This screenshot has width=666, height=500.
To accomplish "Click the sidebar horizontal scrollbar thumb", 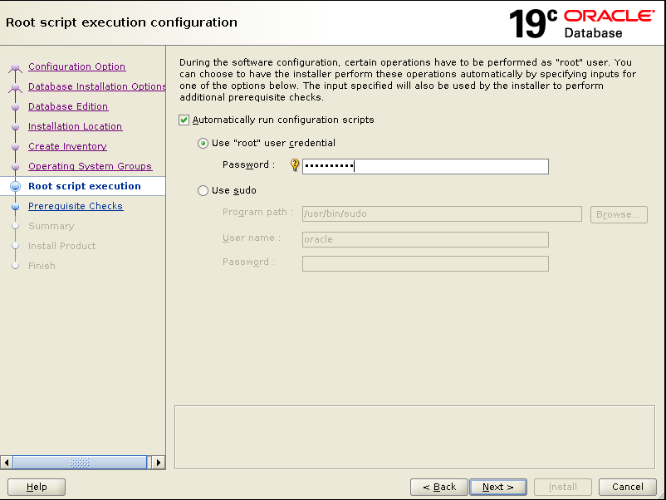I will pos(80,462).
